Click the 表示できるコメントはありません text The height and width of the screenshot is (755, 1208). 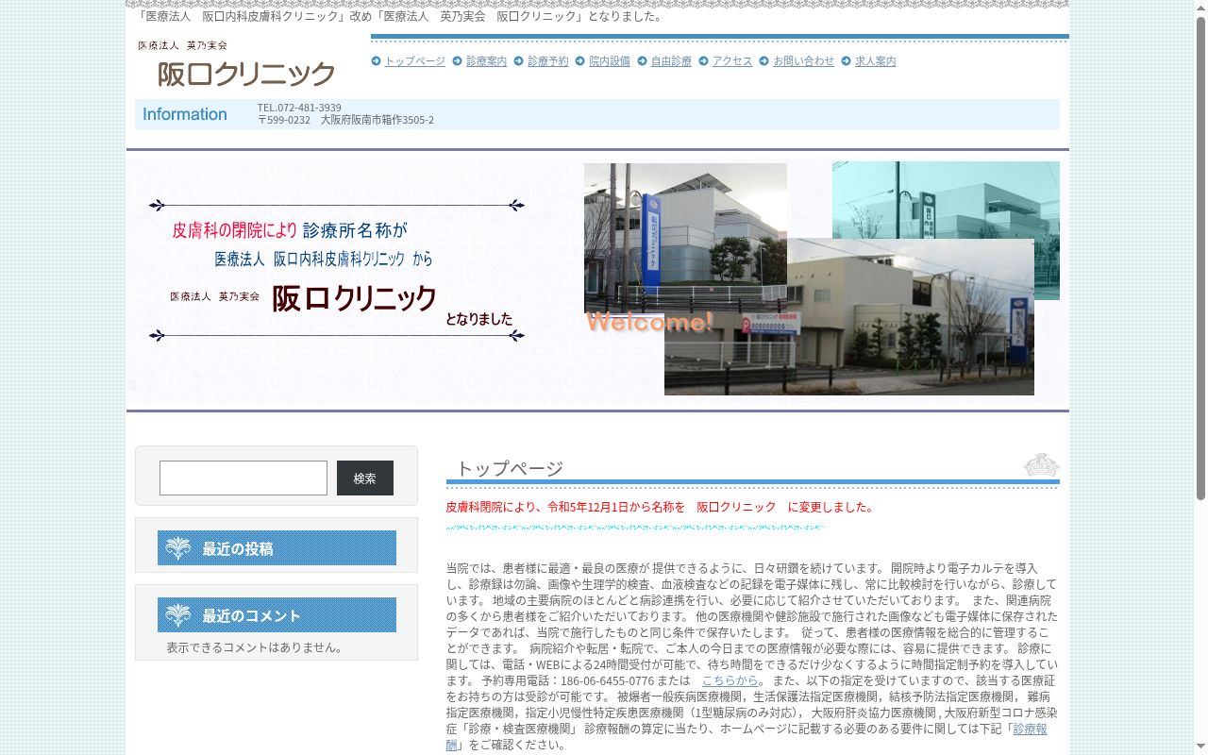click(257, 647)
